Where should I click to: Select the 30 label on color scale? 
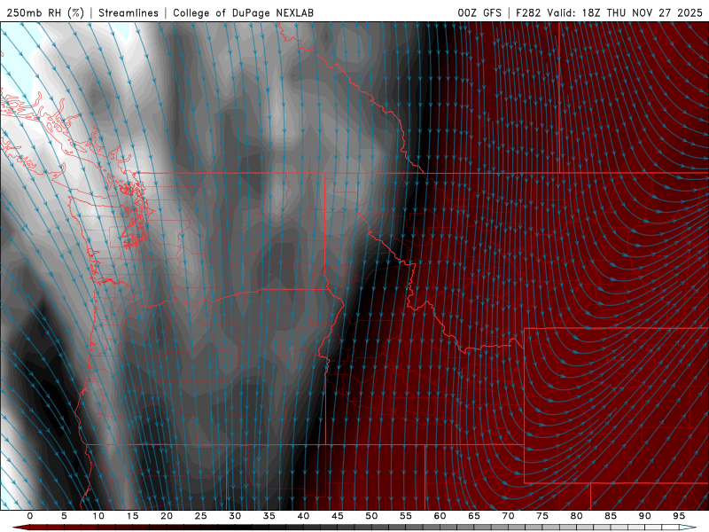(x=235, y=516)
